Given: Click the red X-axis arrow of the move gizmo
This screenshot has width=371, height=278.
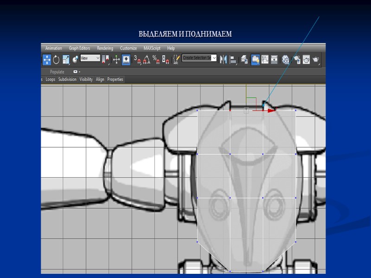Looking at the screenshot, I should (x=271, y=110).
